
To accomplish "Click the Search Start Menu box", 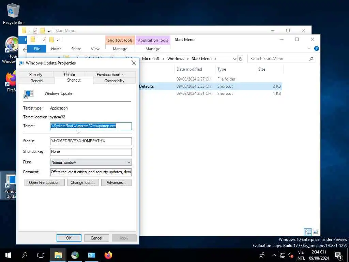I will [282, 59].
